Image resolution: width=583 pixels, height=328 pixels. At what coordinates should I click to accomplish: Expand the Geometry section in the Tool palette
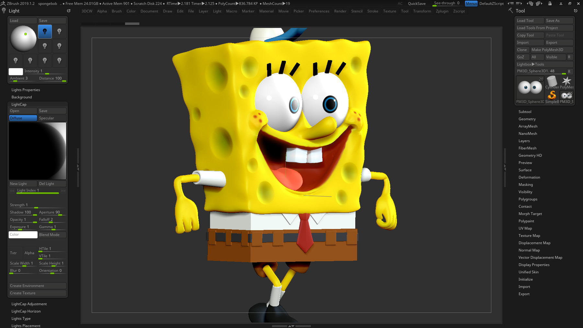527,119
